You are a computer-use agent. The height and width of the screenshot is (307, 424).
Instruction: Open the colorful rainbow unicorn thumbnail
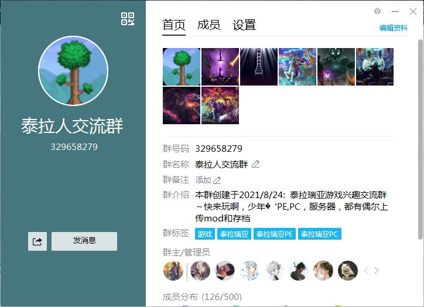point(298,67)
